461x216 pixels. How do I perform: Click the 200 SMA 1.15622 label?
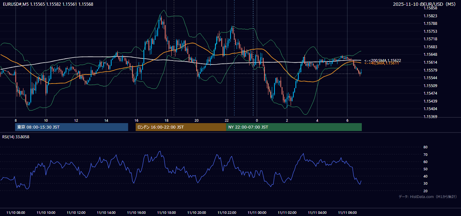click(x=383, y=60)
